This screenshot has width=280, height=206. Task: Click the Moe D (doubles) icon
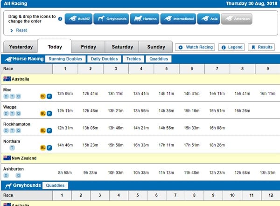6,96
